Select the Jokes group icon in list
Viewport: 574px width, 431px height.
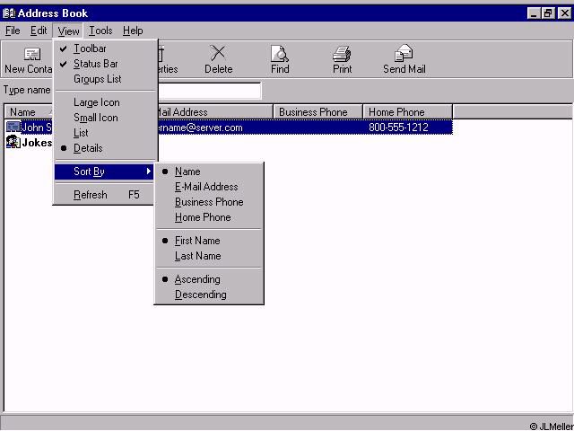13,142
